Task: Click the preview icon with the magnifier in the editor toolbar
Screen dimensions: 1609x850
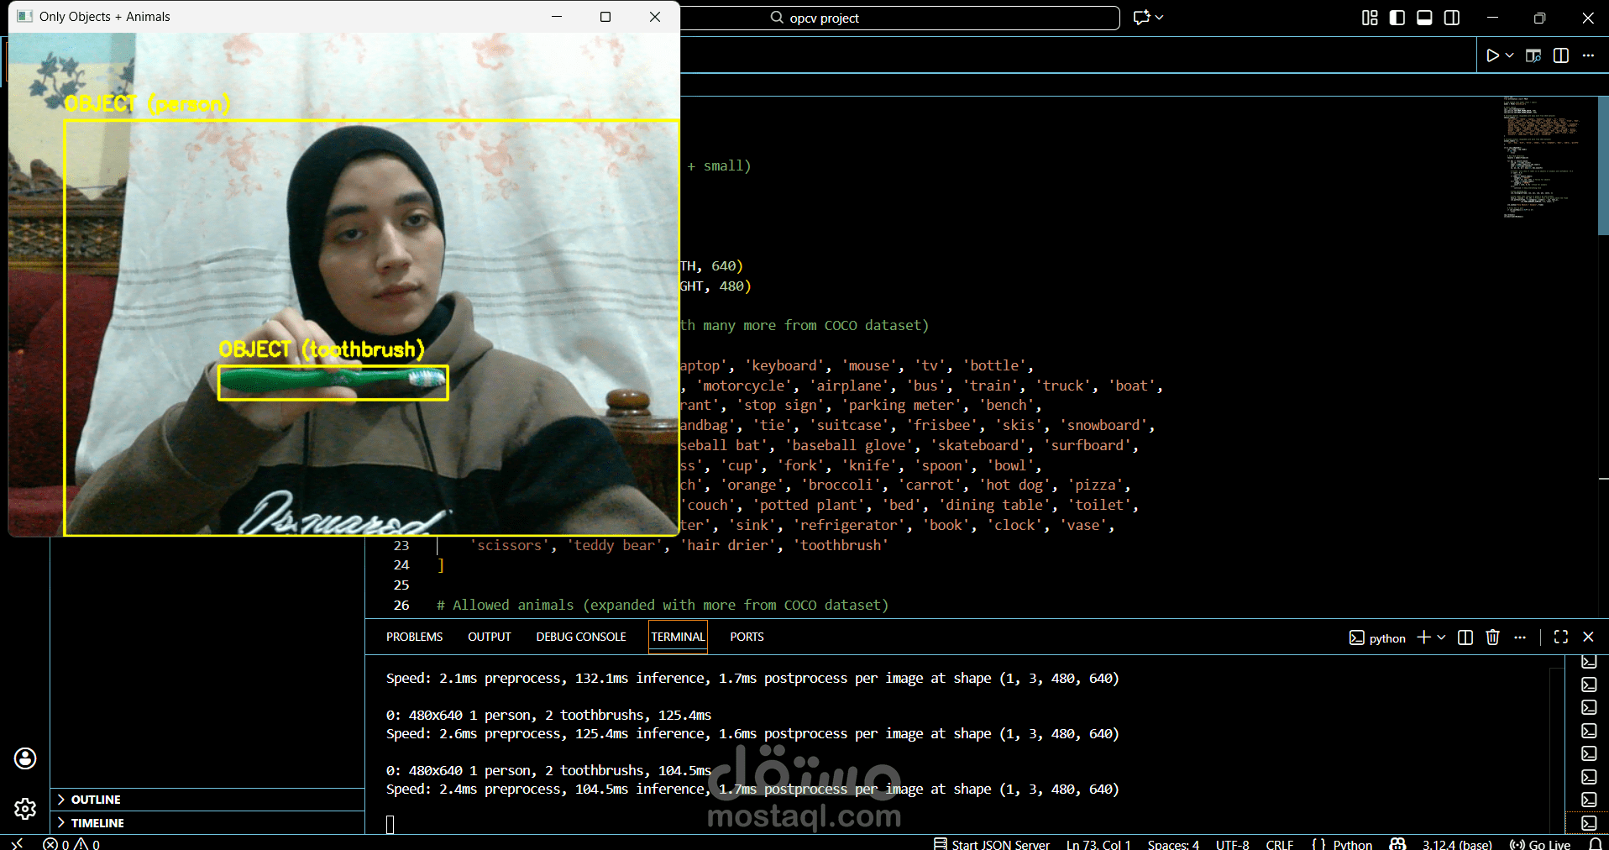Action: [x=1533, y=55]
